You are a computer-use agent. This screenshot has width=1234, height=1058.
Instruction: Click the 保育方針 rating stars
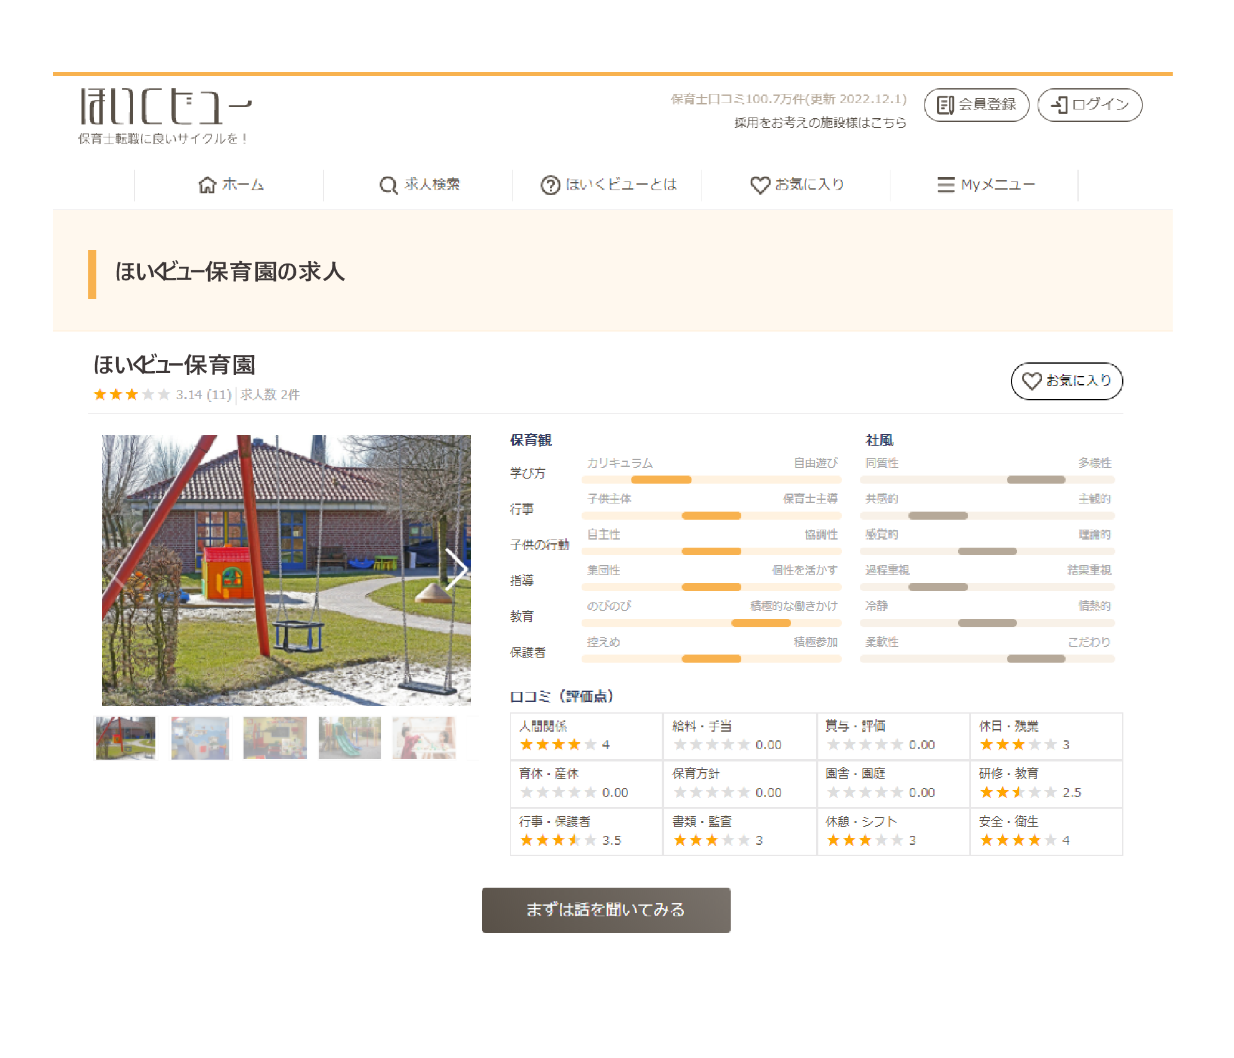click(711, 793)
